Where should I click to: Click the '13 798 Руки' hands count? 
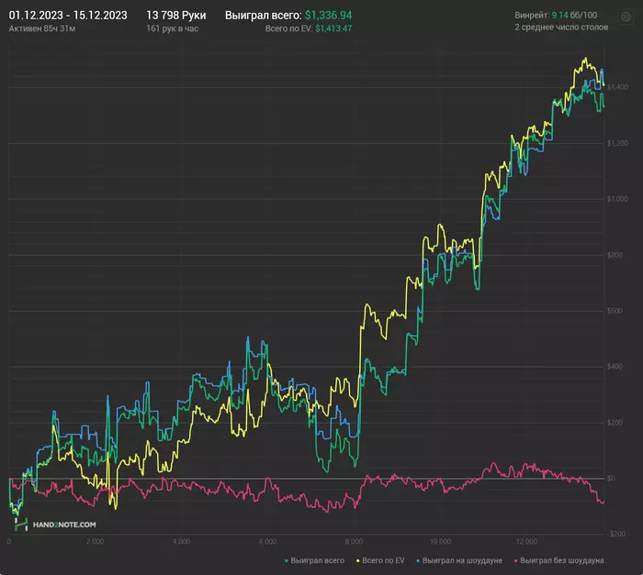coord(176,16)
